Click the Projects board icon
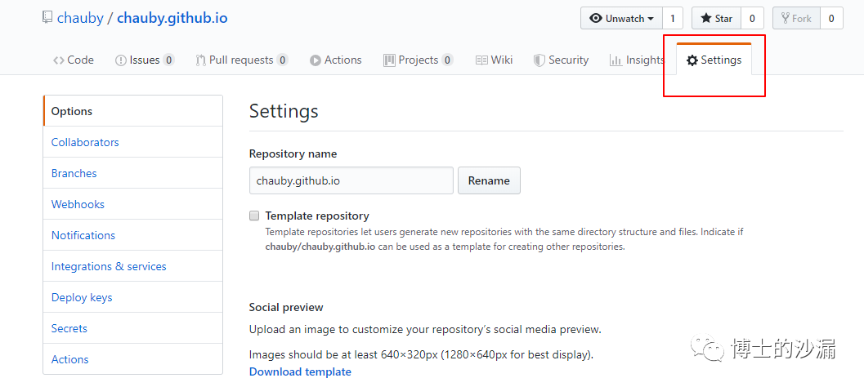864x387 pixels. coord(389,60)
